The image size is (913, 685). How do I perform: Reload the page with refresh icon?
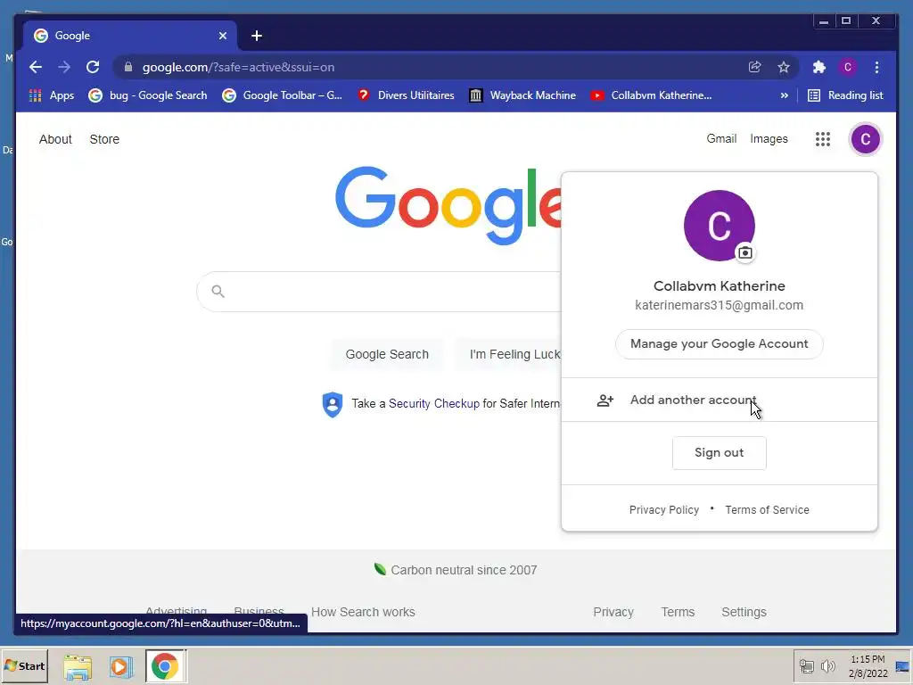coord(93,67)
